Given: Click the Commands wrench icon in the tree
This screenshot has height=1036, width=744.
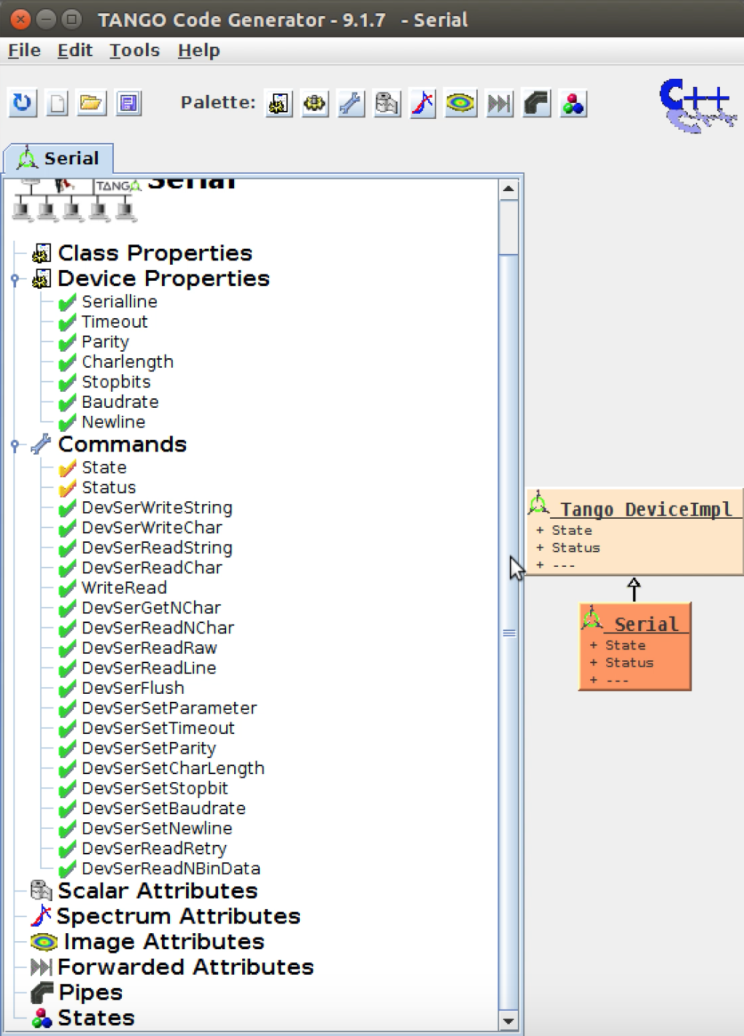Looking at the screenshot, I should 41,444.
